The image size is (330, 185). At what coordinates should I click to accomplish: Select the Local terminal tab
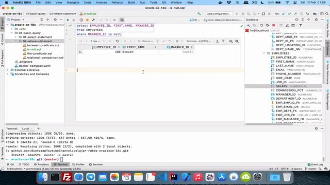(x=25, y=128)
